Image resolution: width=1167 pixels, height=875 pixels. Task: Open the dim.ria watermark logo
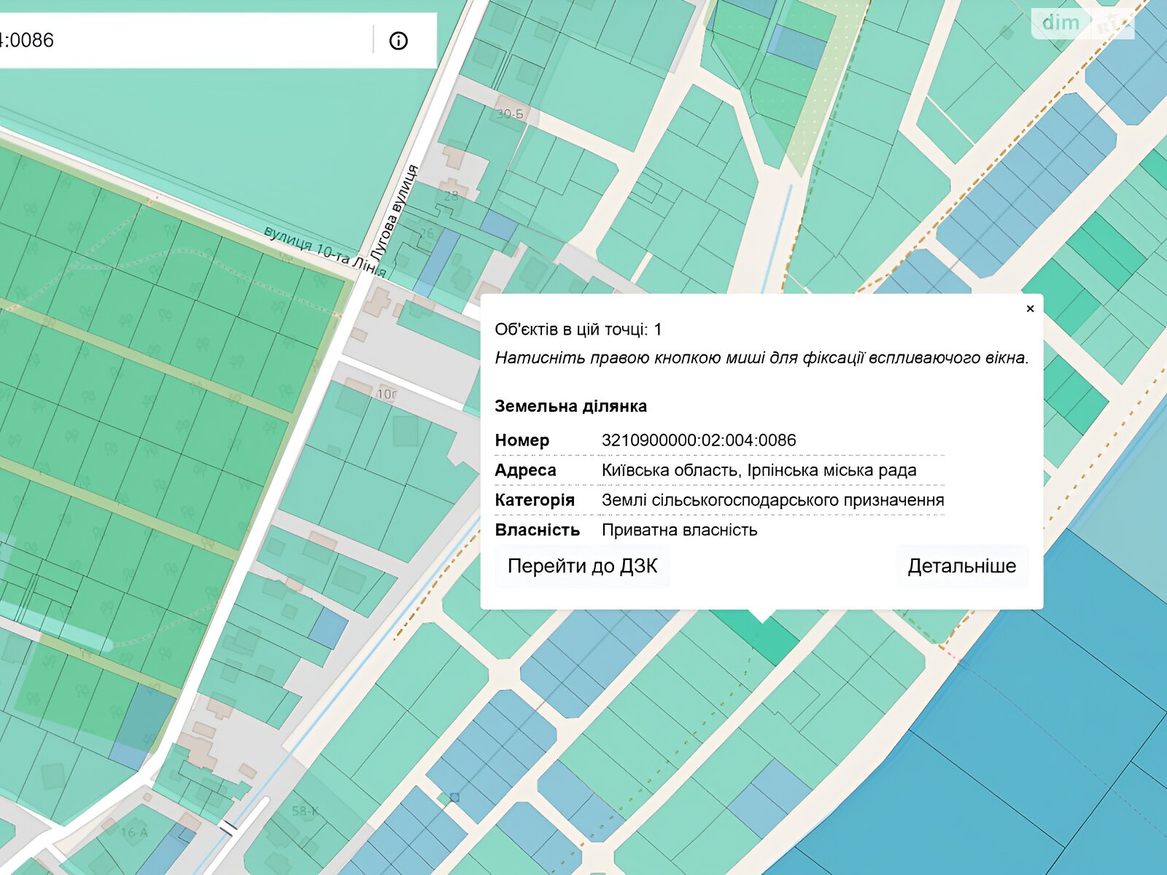(x=1082, y=23)
